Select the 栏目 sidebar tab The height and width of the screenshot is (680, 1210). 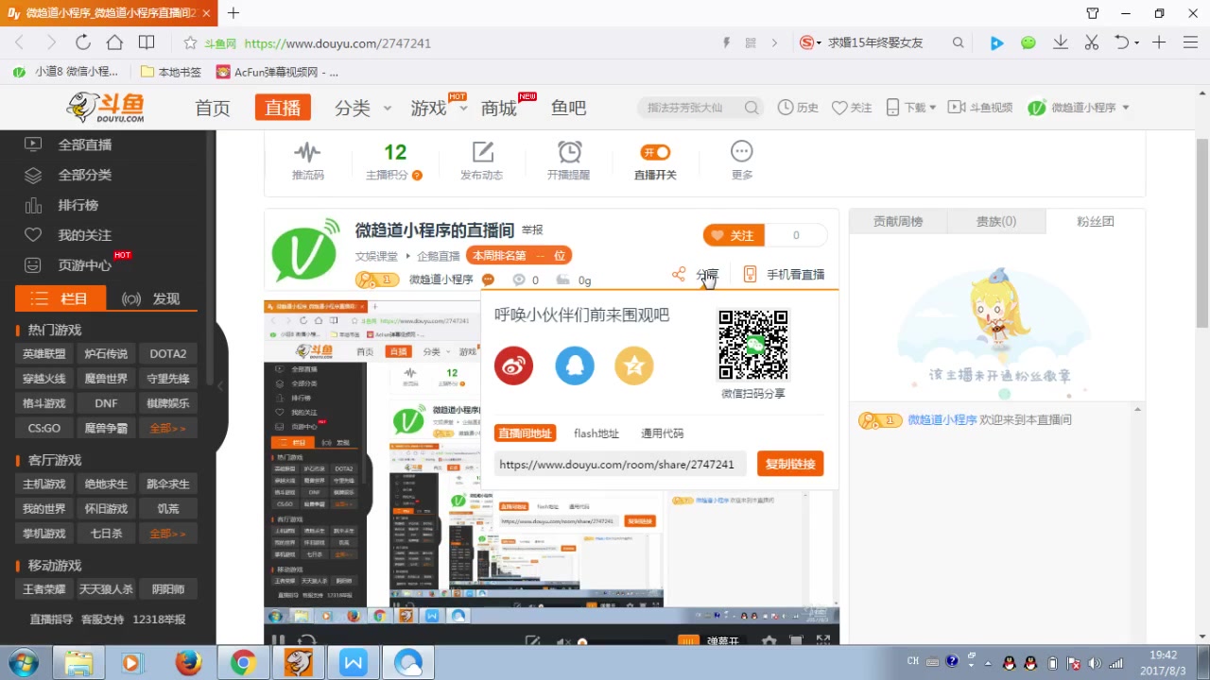60,298
